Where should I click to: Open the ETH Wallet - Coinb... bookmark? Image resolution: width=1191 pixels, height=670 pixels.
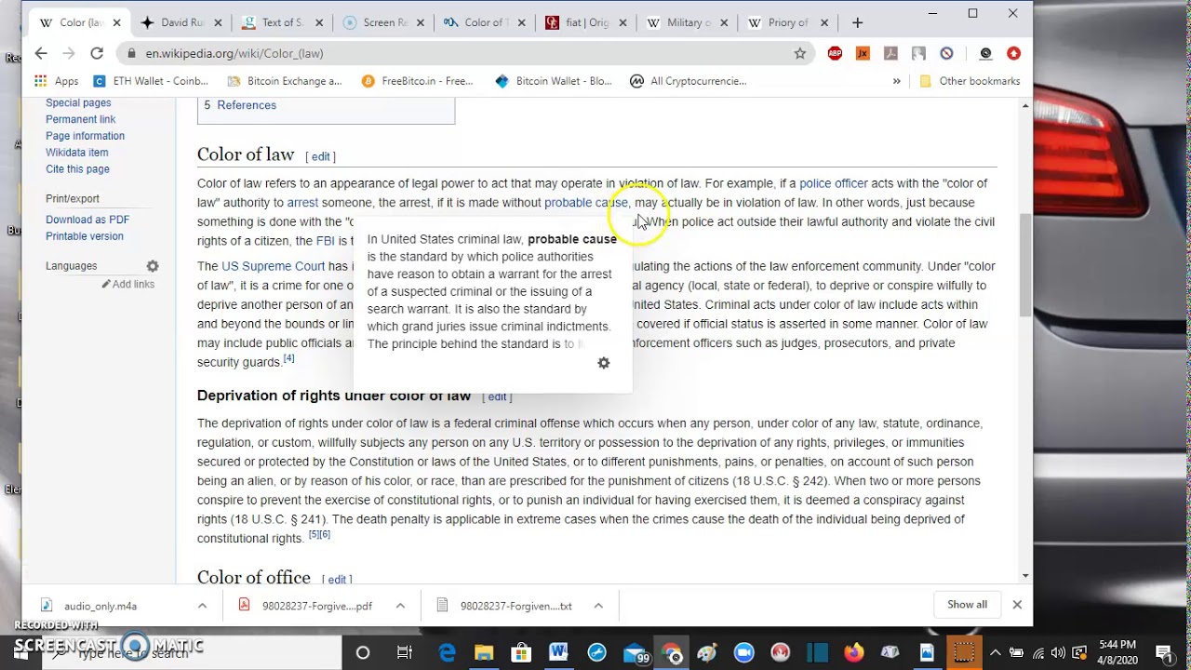pos(152,81)
